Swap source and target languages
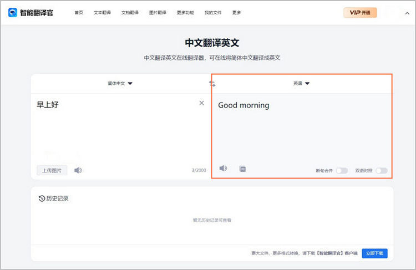Image resolution: width=416 pixels, height=270 pixels. point(212,84)
